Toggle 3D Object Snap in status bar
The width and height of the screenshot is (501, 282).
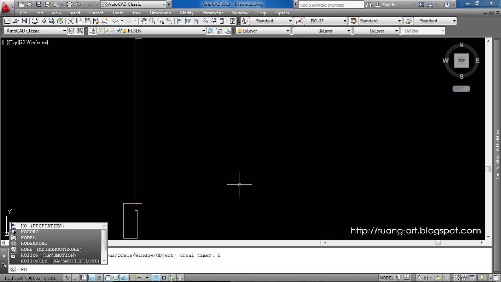click(x=116, y=278)
